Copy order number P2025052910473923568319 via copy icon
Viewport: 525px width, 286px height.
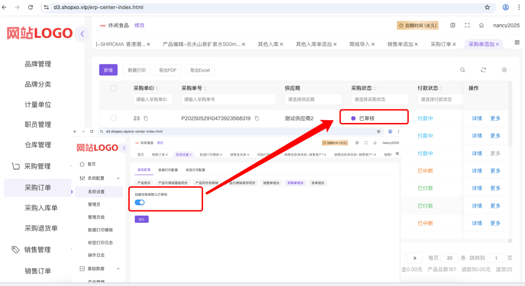(257, 118)
